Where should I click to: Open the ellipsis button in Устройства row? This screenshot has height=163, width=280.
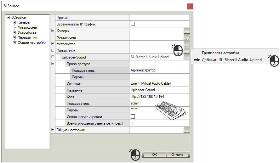tap(186, 44)
